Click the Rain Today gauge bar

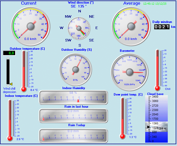coord(73,135)
